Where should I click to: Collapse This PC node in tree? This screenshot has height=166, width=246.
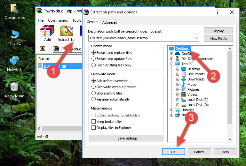pyautogui.click(x=172, y=64)
